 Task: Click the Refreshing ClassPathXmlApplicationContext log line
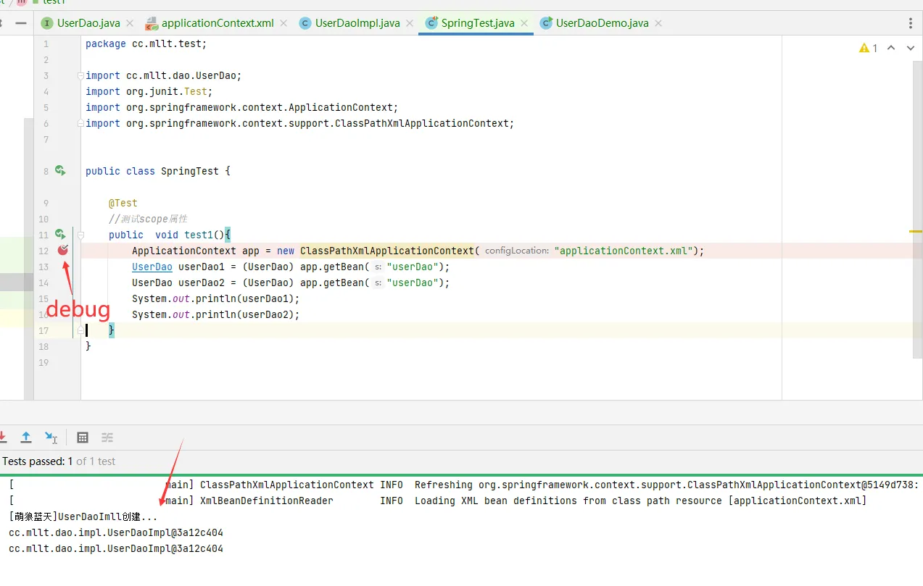tap(464, 485)
